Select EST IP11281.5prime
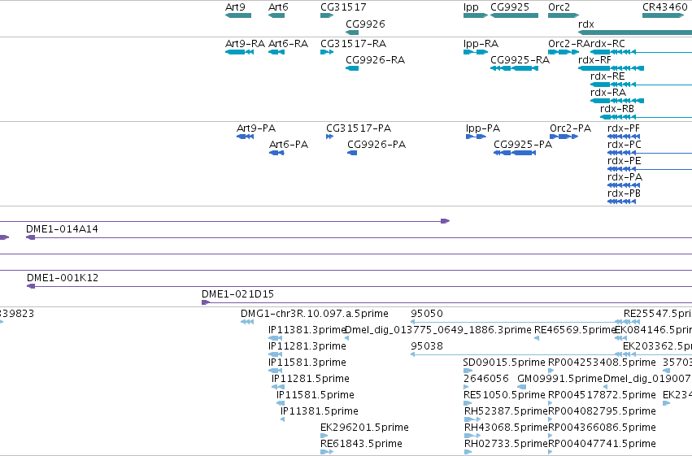 278,387
